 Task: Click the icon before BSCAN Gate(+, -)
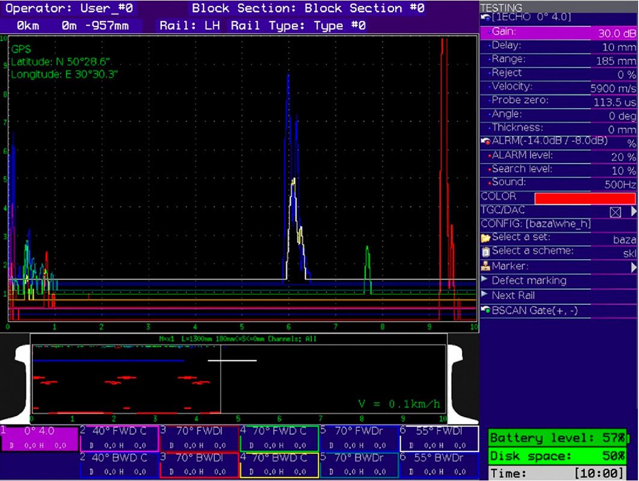[486, 310]
